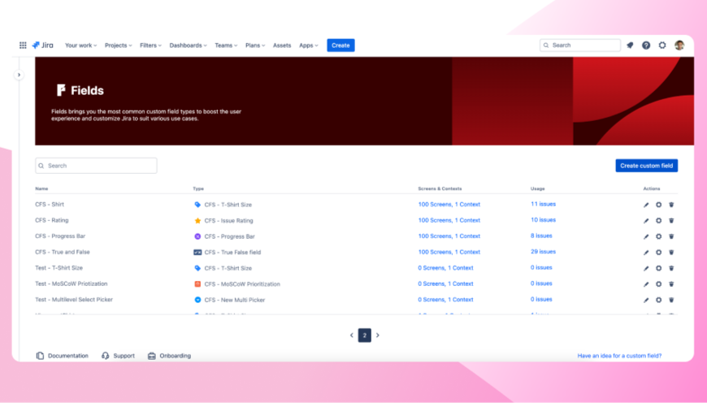Image resolution: width=707 pixels, height=403 pixels.
Task: Open the Plans dropdown
Action: pyautogui.click(x=255, y=45)
